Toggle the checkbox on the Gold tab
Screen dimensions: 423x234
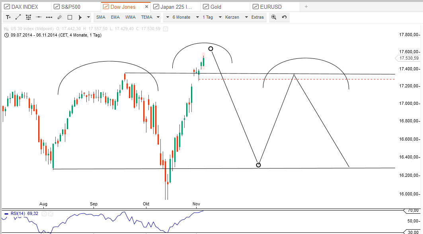pyautogui.click(x=206, y=6)
